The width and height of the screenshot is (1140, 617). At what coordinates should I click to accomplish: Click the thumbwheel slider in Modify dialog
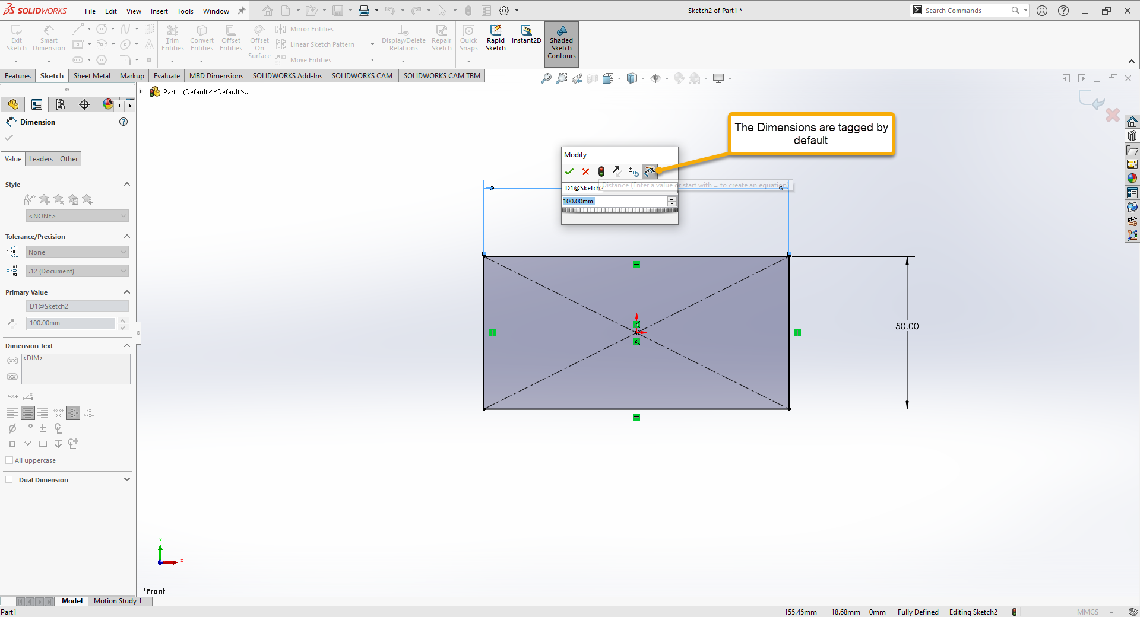pyautogui.click(x=619, y=210)
